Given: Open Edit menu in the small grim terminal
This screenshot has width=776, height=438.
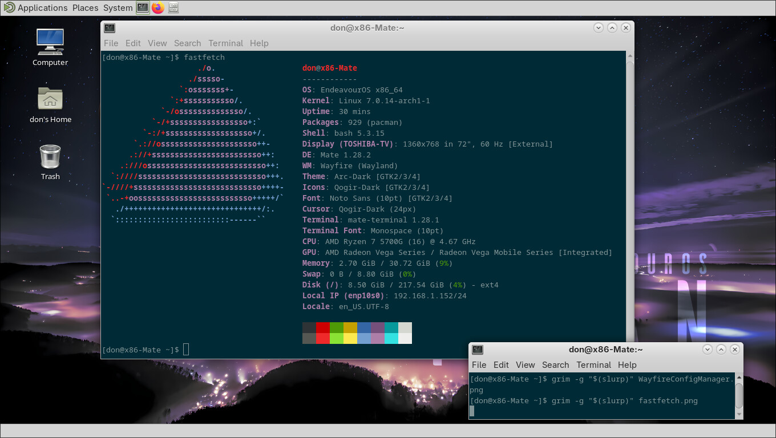Looking at the screenshot, I should tap(501, 365).
